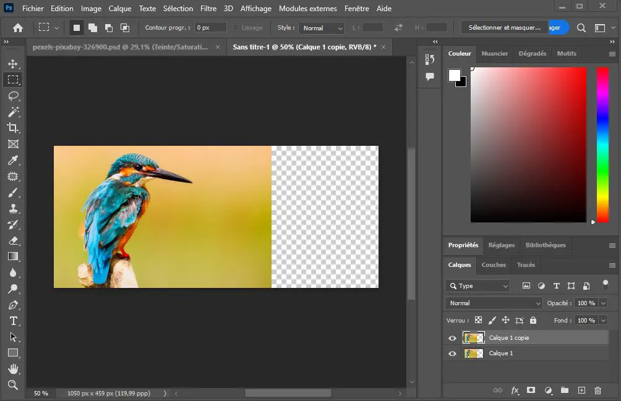The width and height of the screenshot is (621, 401).
Task: Select the Crop tool
Action: pyautogui.click(x=13, y=128)
